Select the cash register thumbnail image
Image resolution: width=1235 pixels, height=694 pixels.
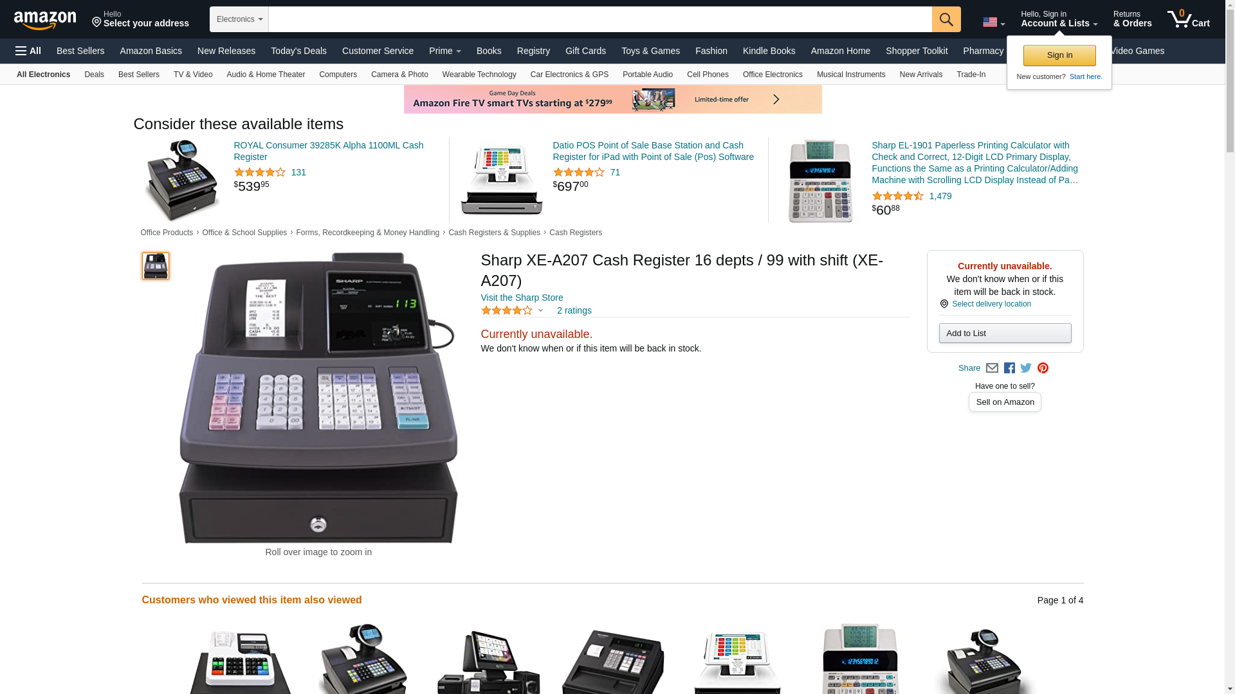(156, 266)
